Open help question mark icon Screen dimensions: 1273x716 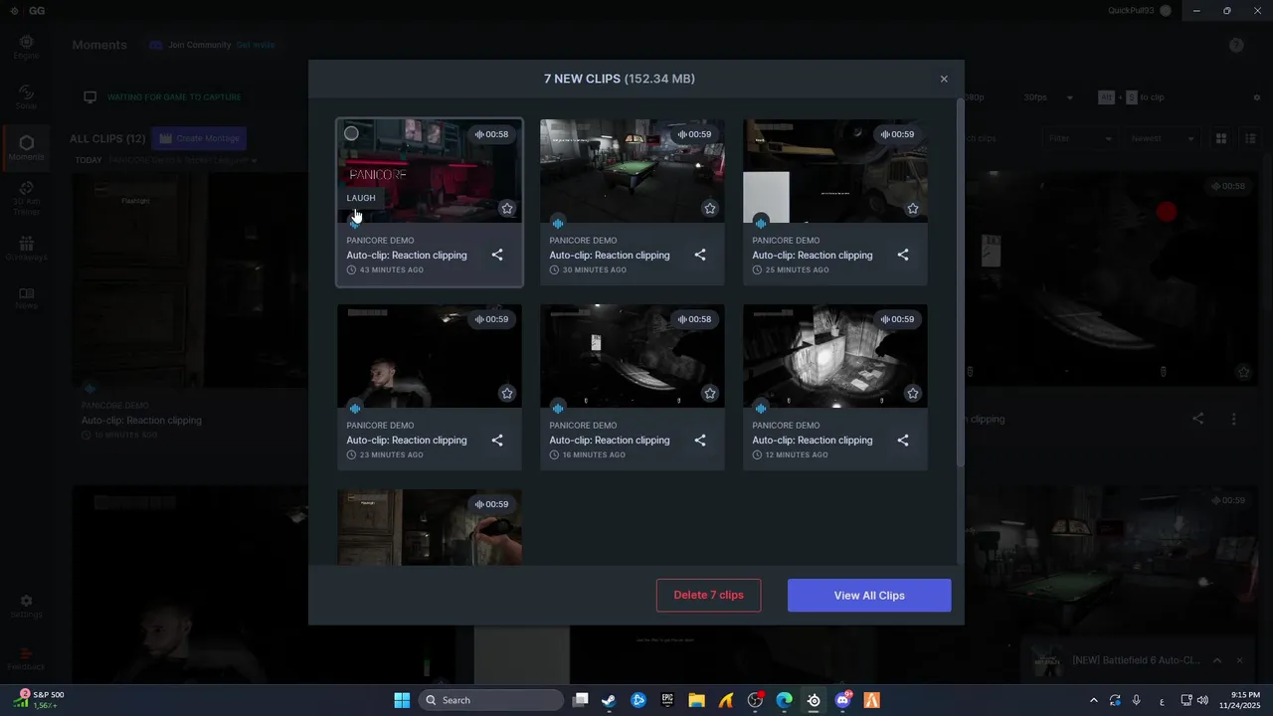click(1236, 45)
